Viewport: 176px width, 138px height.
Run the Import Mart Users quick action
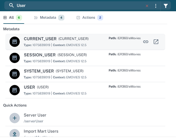coord(85,132)
